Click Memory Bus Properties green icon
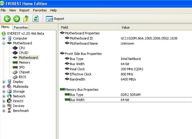This screenshot has height=139, width=192. tap(62, 89)
